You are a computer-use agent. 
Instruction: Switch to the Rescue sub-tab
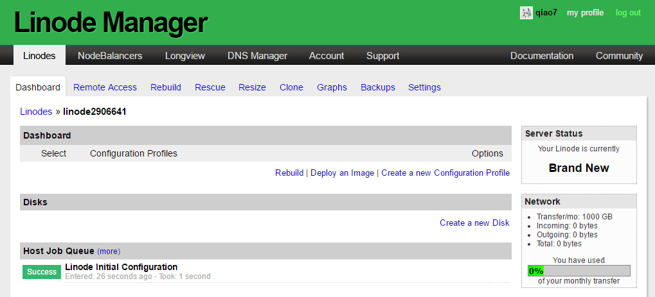(210, 87)
